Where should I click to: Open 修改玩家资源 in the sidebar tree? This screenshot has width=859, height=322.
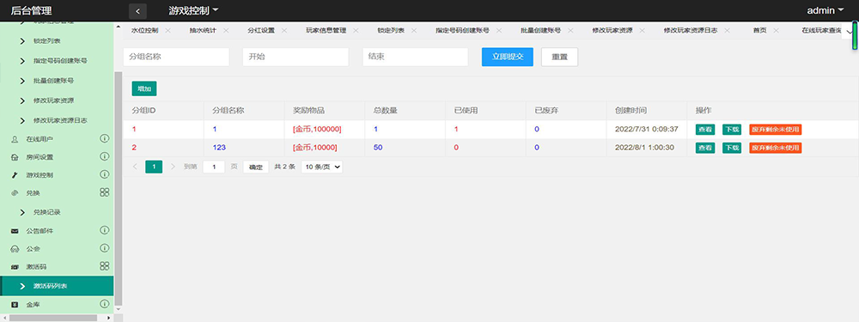point(53,100)
